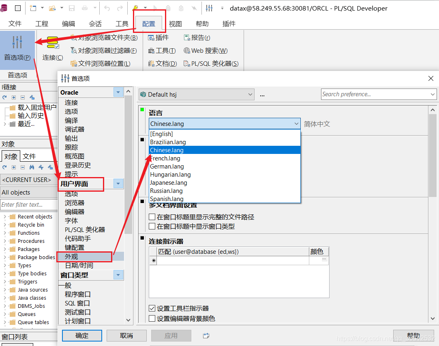
Task: Select Japanese.lang from the language list
Action: click(170, 182)
